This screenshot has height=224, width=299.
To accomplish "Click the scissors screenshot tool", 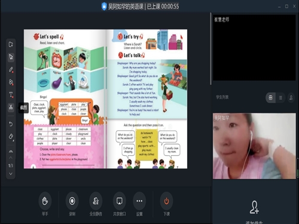I will tap(11, 107).
